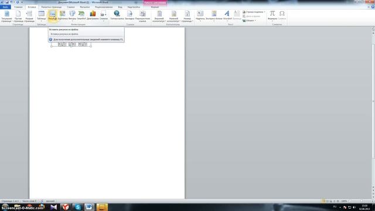Switch to the View (Вид) tab
Viewport: 375px width, 211px height.
(120, 7)
